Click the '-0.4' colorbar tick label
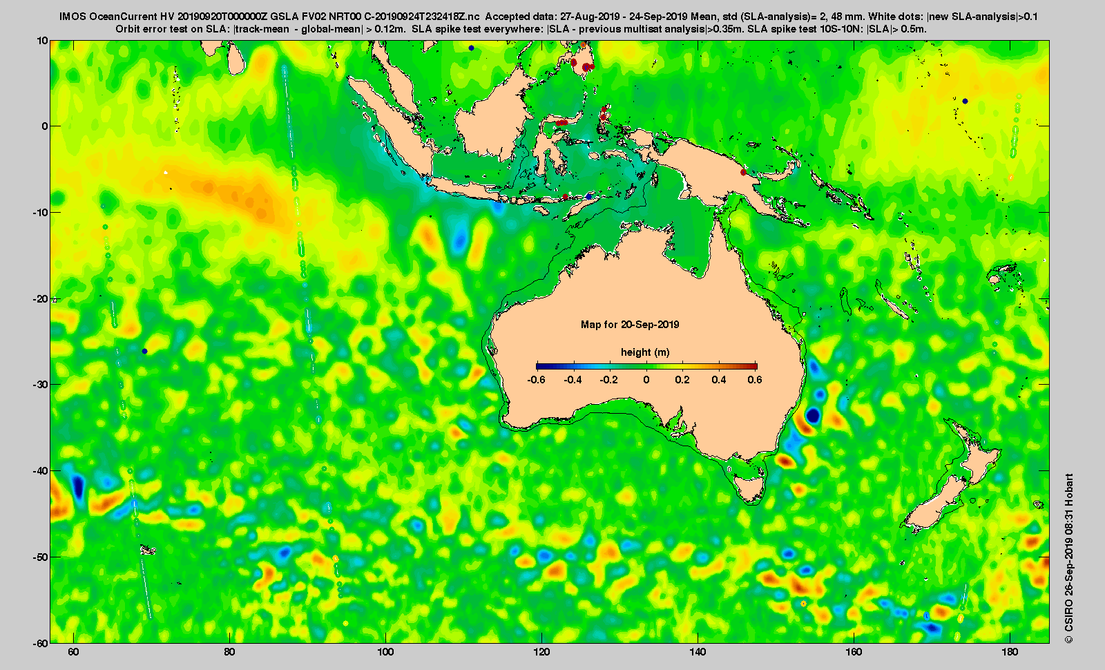The width and height of the screenshot is (1105, 670). click(573, 380)
